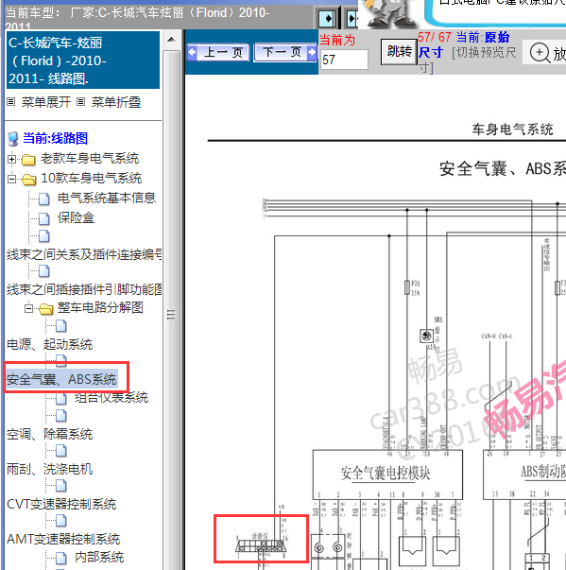The image size is (566, 570).
Task: Open 老款车身电气系统 folder
Action: [90, 159]
